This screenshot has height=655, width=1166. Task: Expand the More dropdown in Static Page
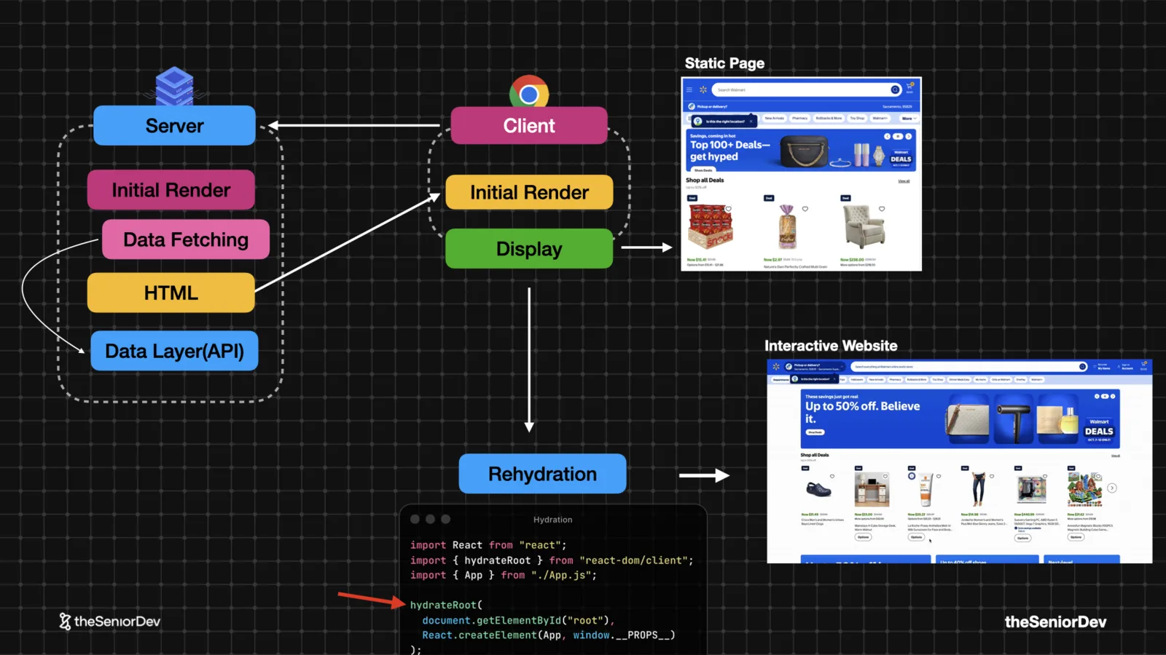pyautogui.click(x=909, y=119)
